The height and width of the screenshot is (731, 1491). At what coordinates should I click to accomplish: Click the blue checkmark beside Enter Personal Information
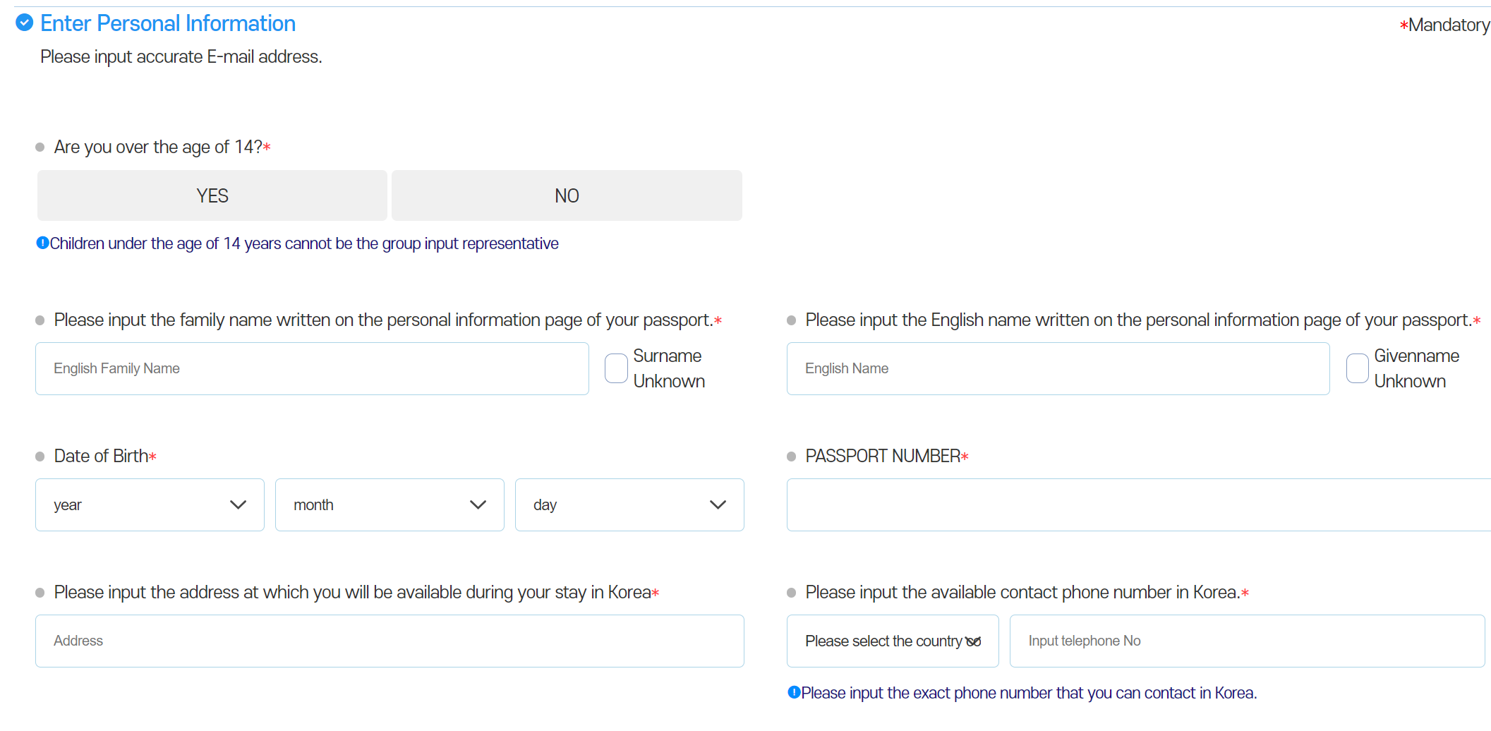pos(23,23)
